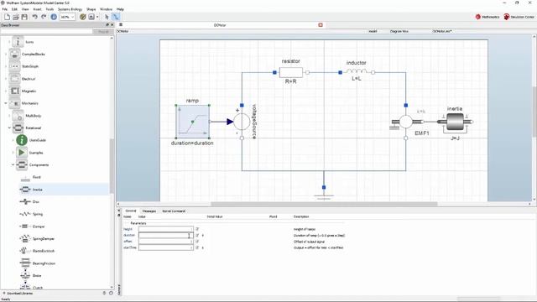The image size is (537, 302).
Task: Toggle the edit checkbox beside offset field
Action: click(197, 242)
